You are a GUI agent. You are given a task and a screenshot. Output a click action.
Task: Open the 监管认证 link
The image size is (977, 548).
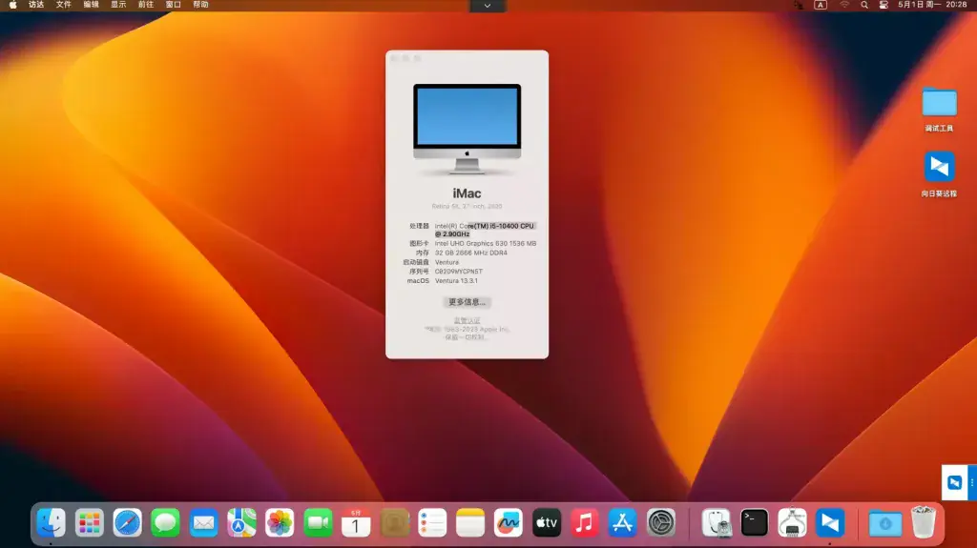(467, 320)
